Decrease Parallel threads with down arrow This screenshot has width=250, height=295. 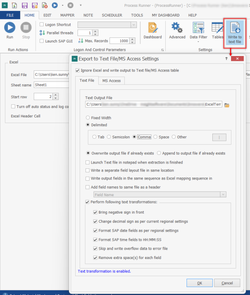(95, 34)
